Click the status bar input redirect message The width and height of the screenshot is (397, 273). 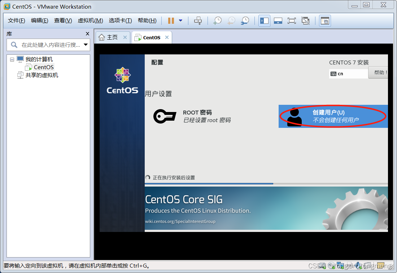click(x=77, y=266)
